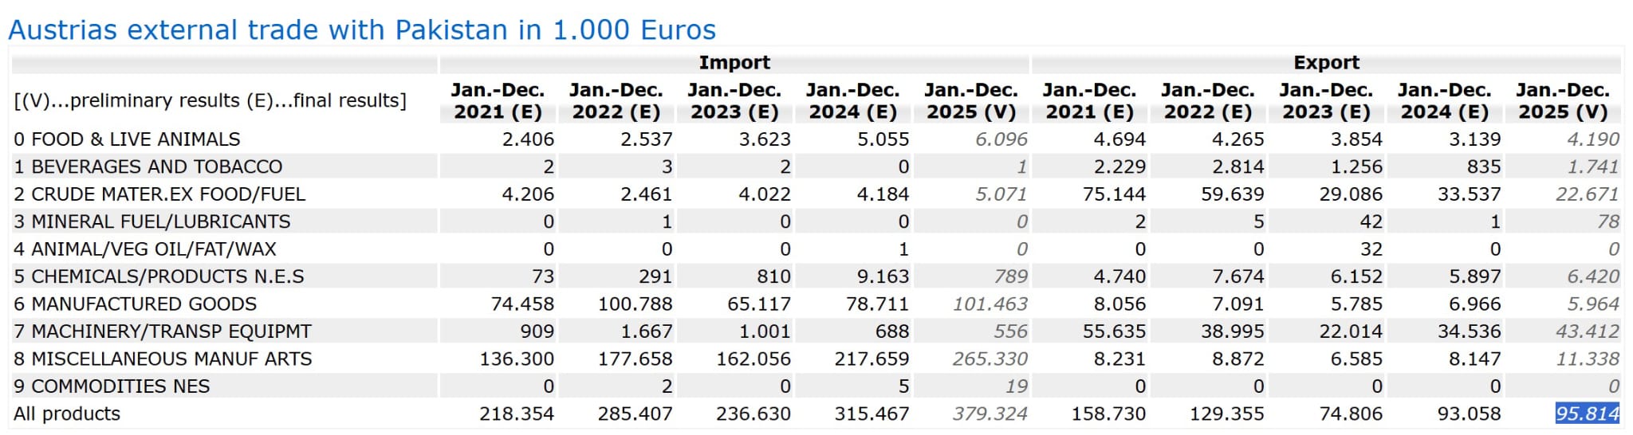Select the 9.163 chemicals import cell

coord(883,276)
